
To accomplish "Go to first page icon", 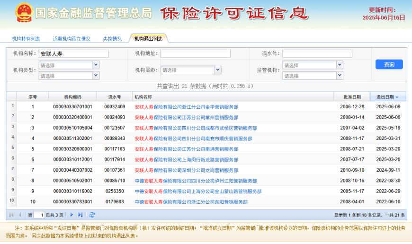I will click(11, 215).
